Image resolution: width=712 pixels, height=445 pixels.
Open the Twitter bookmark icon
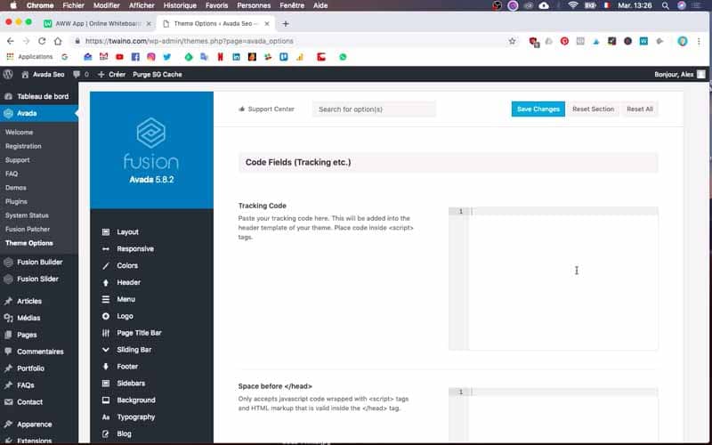click(x=167, y=57)
